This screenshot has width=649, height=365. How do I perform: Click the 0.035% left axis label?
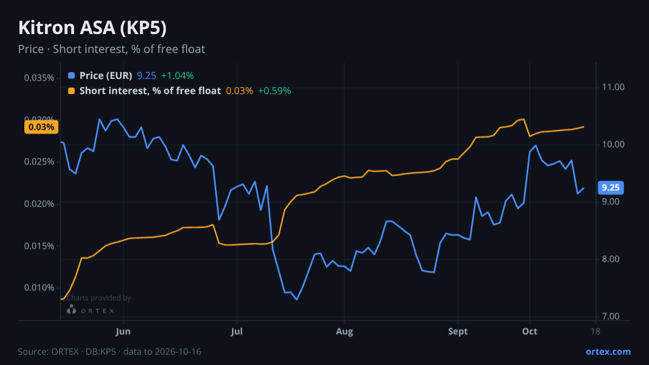tap(39, 78)
